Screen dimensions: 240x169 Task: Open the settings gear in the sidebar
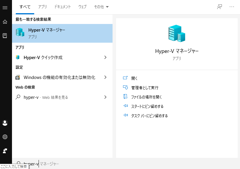tap(5, 137)
